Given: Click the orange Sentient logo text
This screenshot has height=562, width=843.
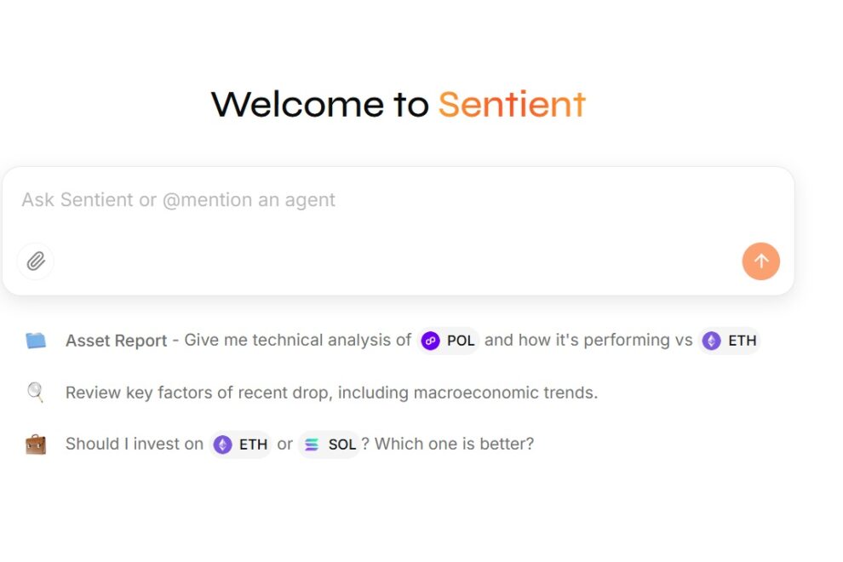Looking at the screenshot, I should click(x=511, y=104).
